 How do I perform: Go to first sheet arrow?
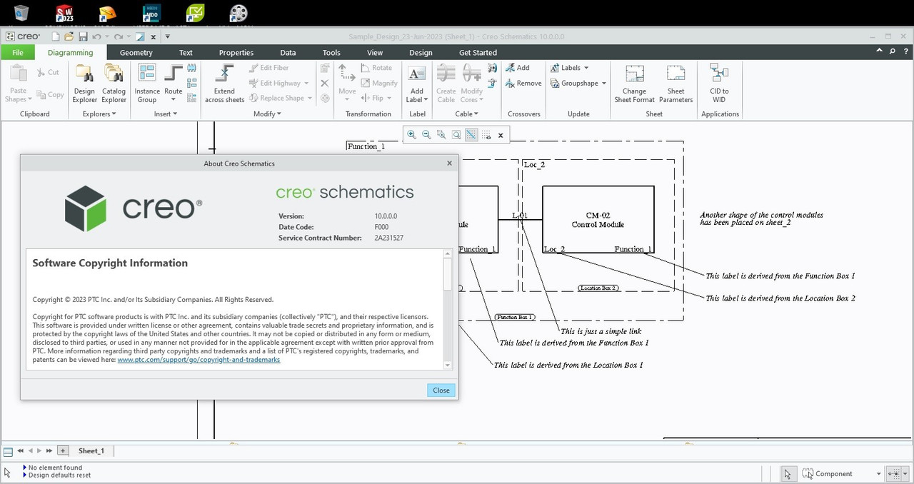click(21, 450)
